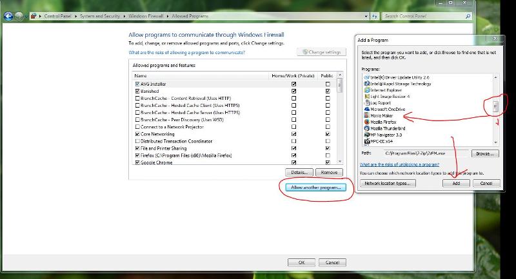Image resolution: width=516 pixels, height=279 pixels.
Task: Enable BranchCache Content Retrieval name checkbox
Action: pyautogui.click(x=137, y=98)
